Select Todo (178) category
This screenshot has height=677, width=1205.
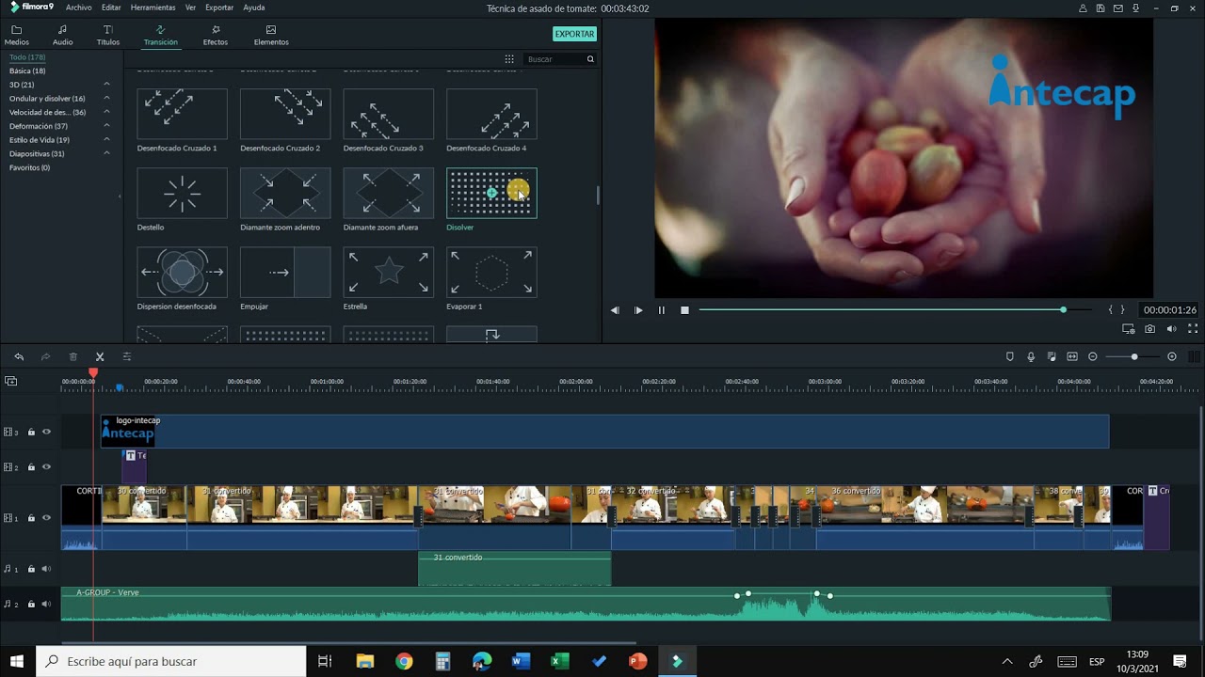(x=27, y=57)
